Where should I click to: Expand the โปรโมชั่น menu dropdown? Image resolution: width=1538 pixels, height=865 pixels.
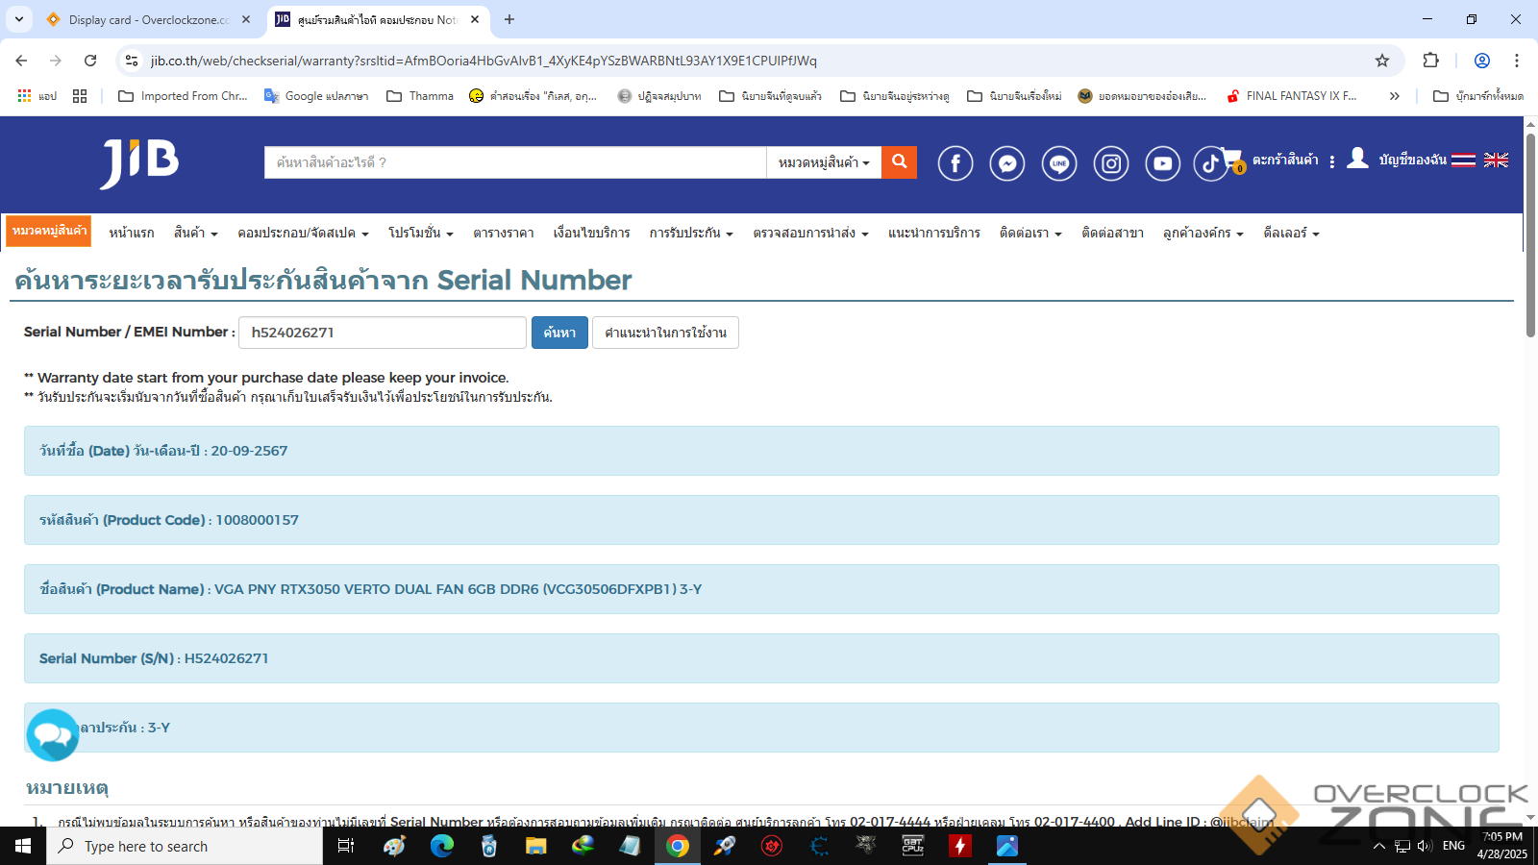420,234
